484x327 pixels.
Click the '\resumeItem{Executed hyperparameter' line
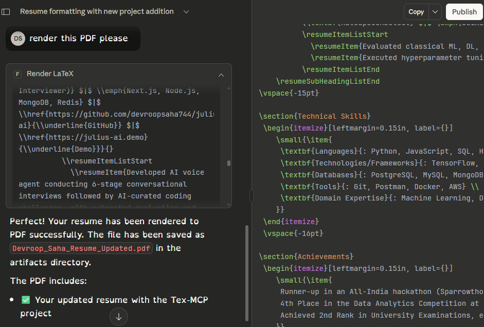click(397, 58)
